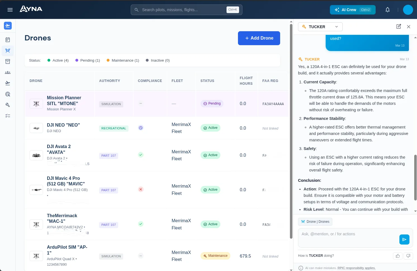Open the wrench icon in the sidebar
The image size is (417, 271).
coord(8,105)
